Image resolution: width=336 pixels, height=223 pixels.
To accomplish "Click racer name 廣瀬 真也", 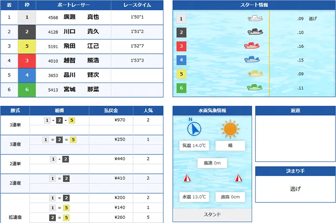I will click(x=81, y=17).
